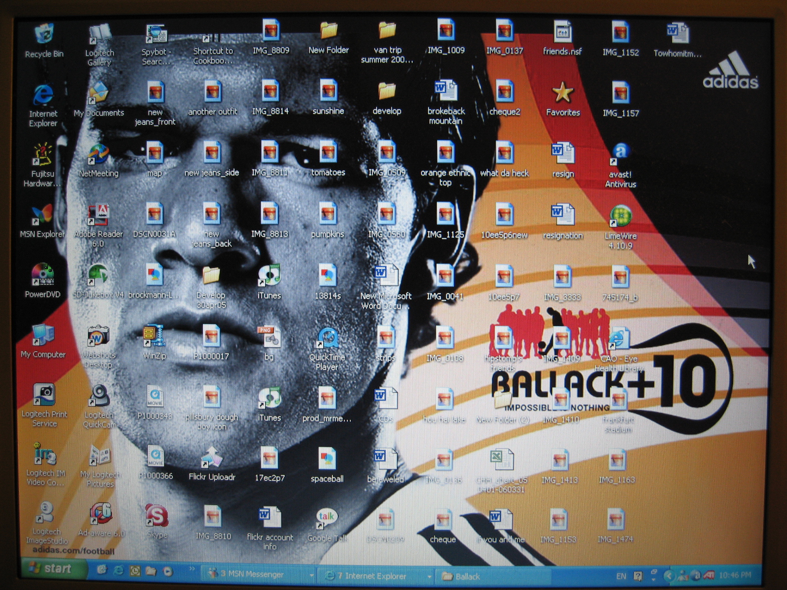787x590 pixels.
Task: Expand the Internet Explorer group dropdown arrow
Action: (429, 576)
